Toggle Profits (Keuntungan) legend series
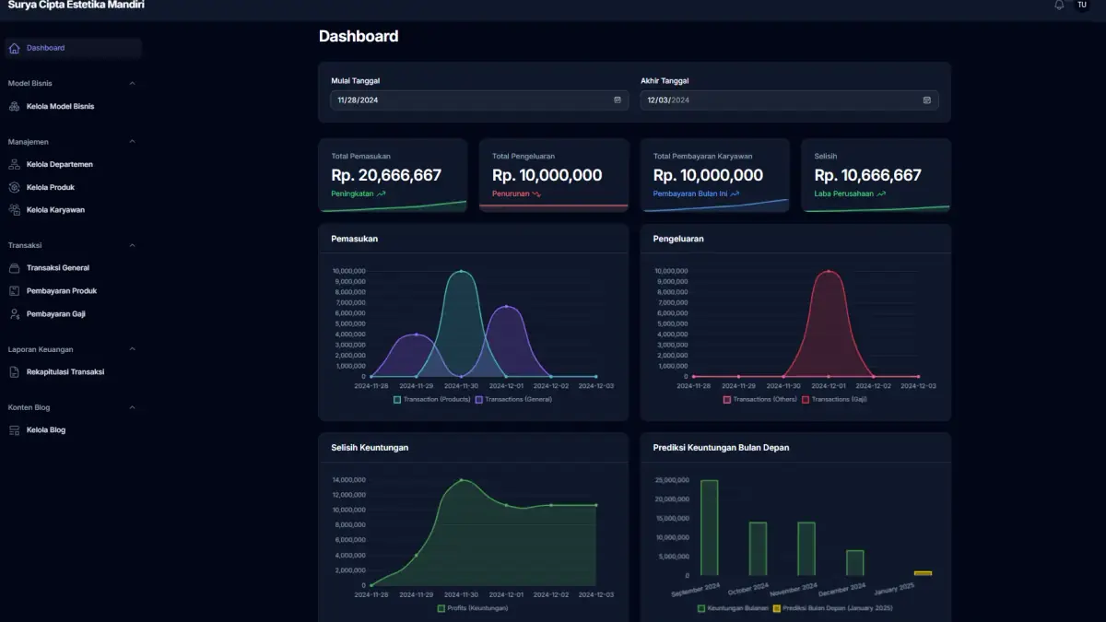This screenshot has height=622, width=1106. click(x=473, y=608)
